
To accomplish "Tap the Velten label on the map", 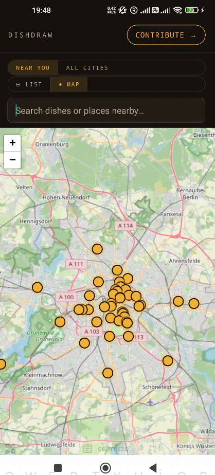I will tap(24, 187).
